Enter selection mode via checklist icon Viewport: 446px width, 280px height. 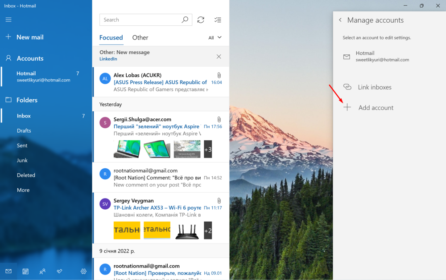[218, 20]
